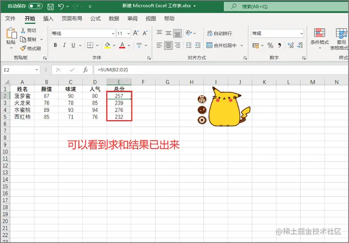This screenshot has width=349, height=243.
Task: Toggle Italic formatting
Action: 64,45
